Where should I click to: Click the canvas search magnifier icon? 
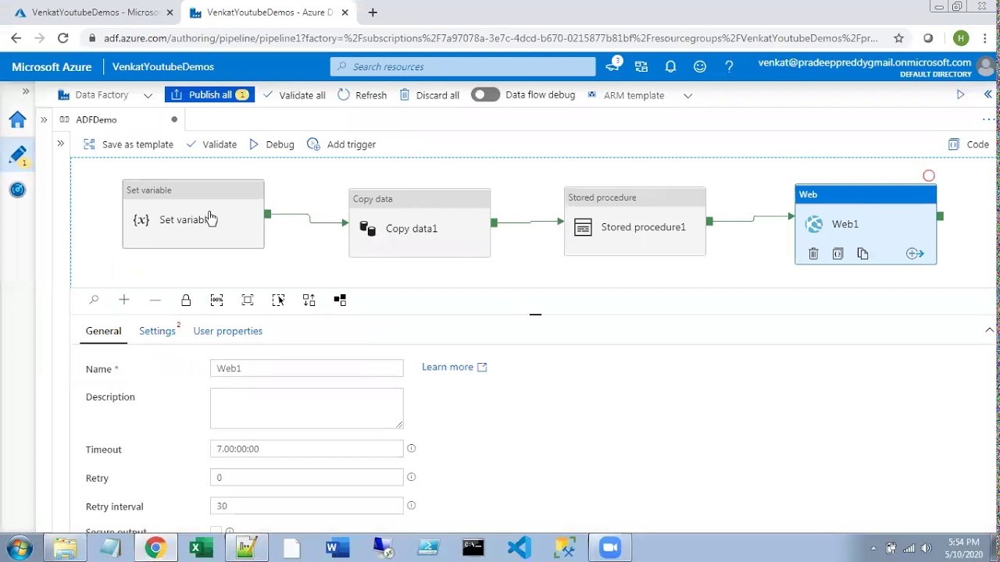(x=94, y=300)
